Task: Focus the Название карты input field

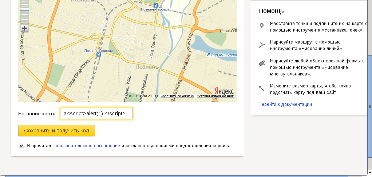Action: pos(96,114)
